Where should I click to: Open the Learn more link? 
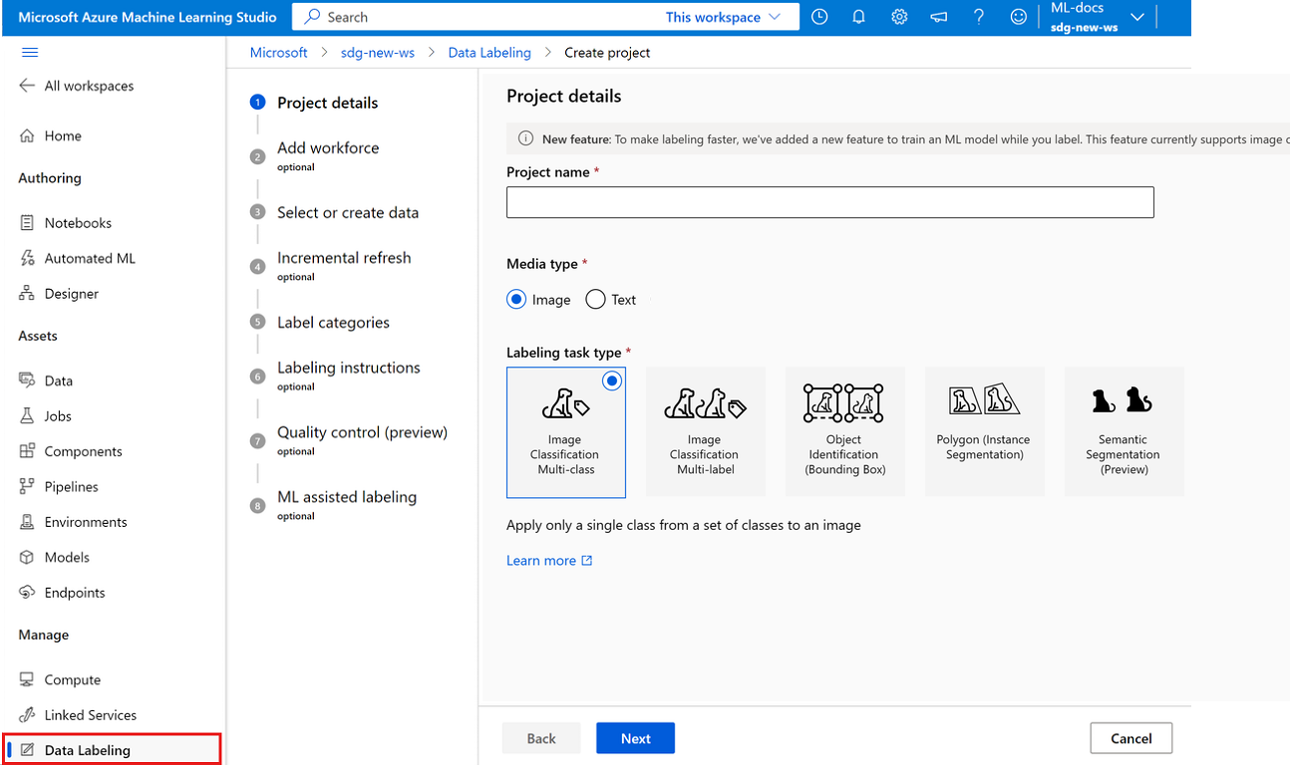(x=542, y=560)
